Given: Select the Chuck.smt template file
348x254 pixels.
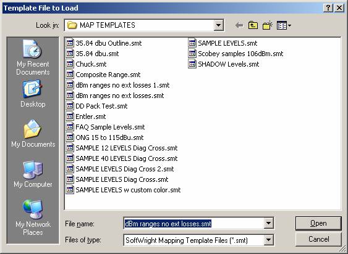Looking at the screenshot, I should (x=87, y=64).
